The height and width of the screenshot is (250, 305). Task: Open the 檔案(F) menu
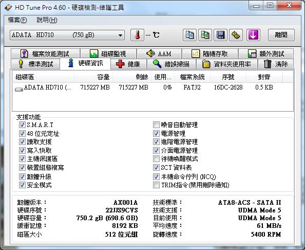tap(17, 20)
